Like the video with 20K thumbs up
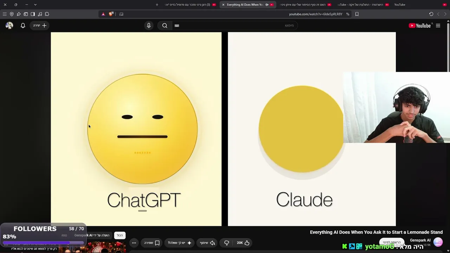This screenshot has height=253, width=450. 243,243
